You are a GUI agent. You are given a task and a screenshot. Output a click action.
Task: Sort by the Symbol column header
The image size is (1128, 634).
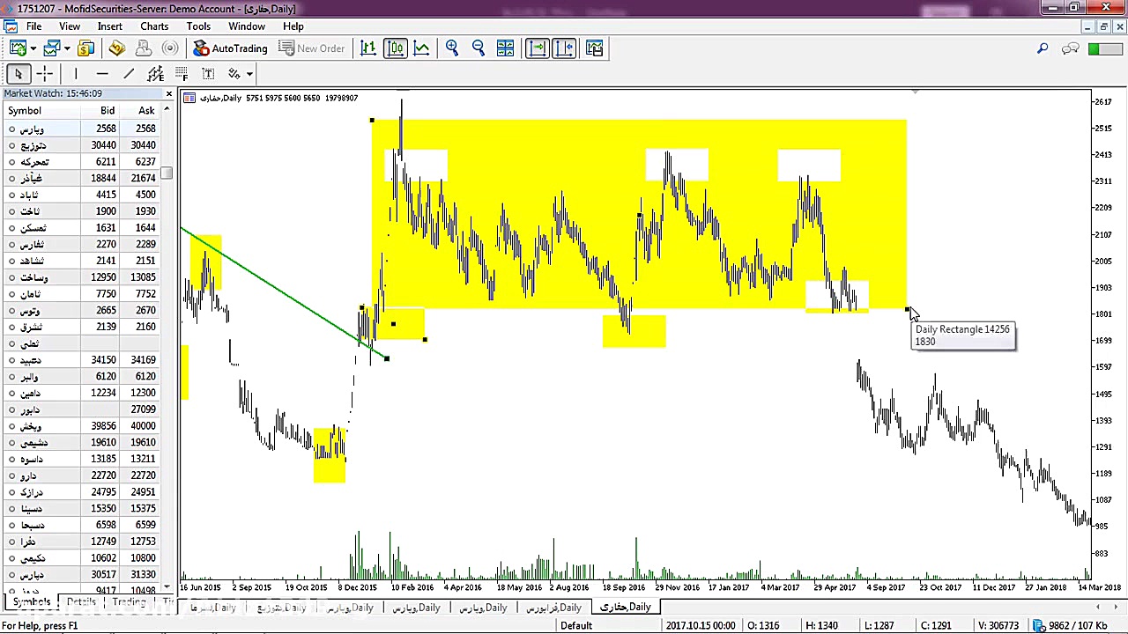(41, 111)
